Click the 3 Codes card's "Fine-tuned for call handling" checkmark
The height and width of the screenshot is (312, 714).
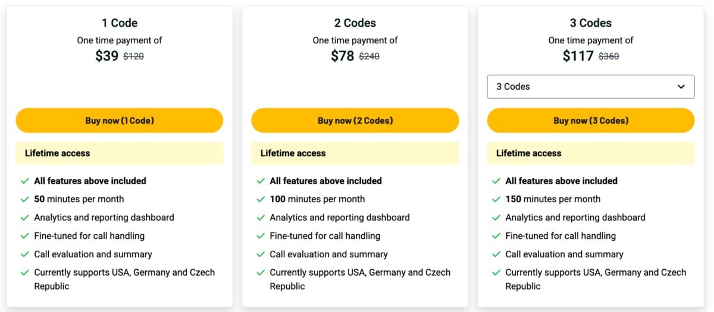496,236
